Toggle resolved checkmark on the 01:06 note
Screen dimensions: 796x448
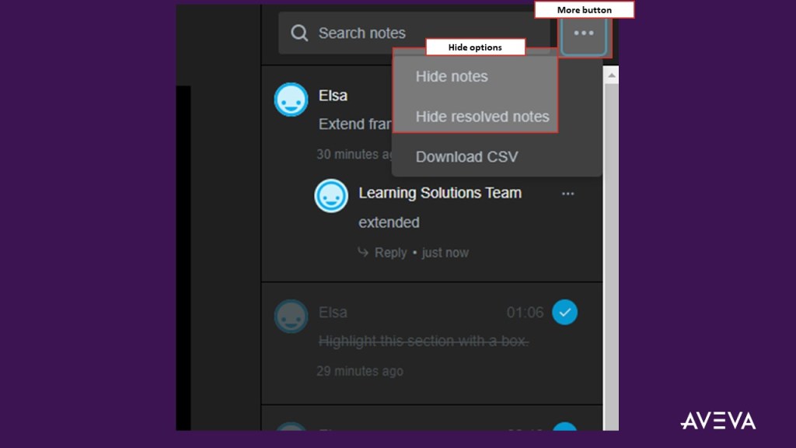tap(565, 313)
